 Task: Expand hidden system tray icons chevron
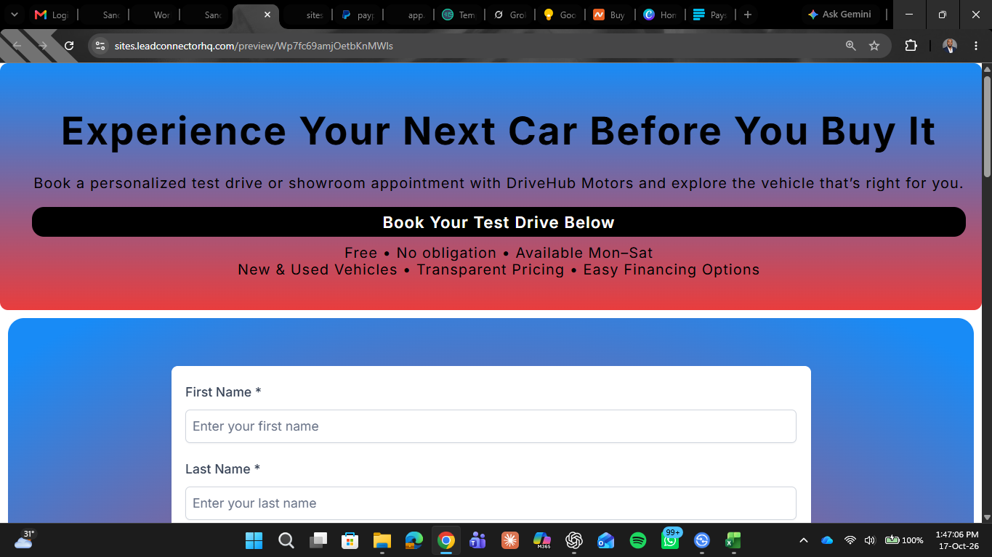(x=804, y=540)
